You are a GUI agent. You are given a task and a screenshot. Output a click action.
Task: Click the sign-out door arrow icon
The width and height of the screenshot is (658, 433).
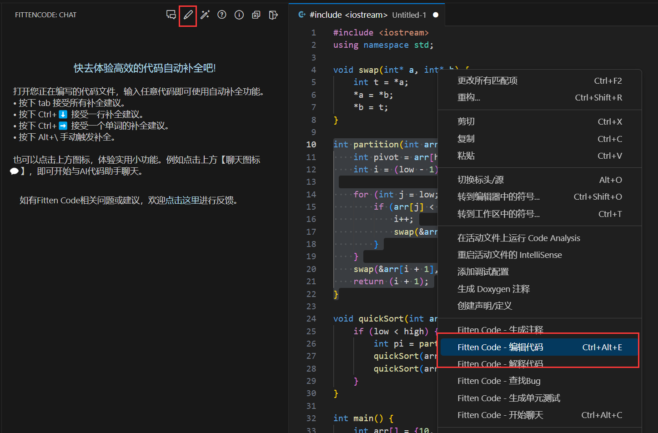tap(273, 15)
